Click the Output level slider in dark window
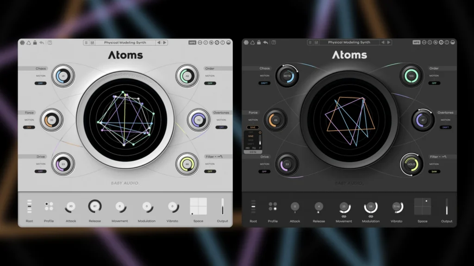This screenshot has height=266, width=474. 447,206
